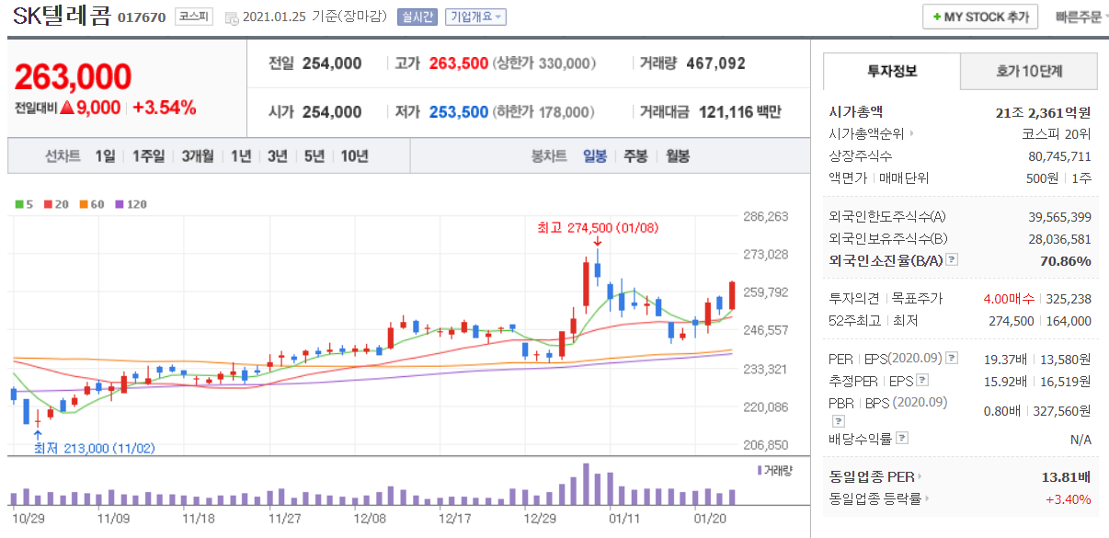Click the 거래량 value 467,092

pos(715,63)
